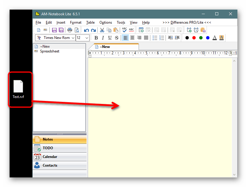The height and width of the screenshot is (187, 247).
Task: Click the database backup icon
Action: pos(203,30)
